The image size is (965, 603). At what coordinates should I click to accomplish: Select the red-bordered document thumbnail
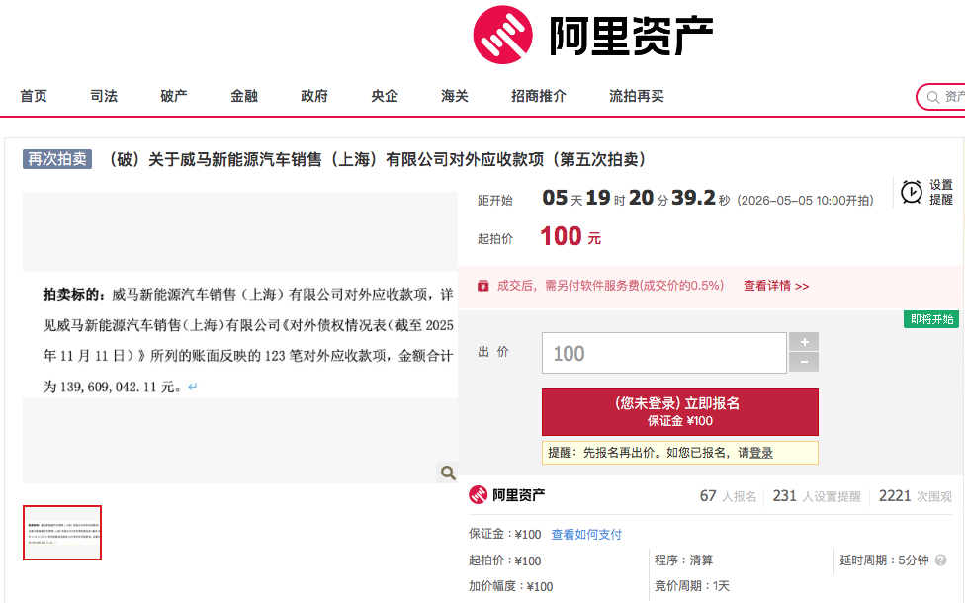(61, 532)
